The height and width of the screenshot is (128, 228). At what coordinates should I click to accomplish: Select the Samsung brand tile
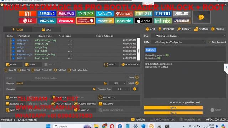[47, 14]
